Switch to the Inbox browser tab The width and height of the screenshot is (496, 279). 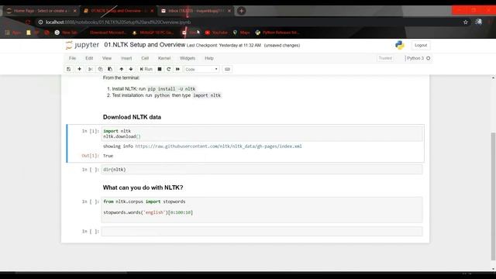(196, 11)
